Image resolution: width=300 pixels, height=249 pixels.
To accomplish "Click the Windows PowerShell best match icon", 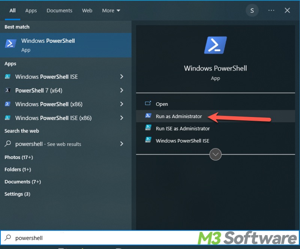I will pos(10,43).
